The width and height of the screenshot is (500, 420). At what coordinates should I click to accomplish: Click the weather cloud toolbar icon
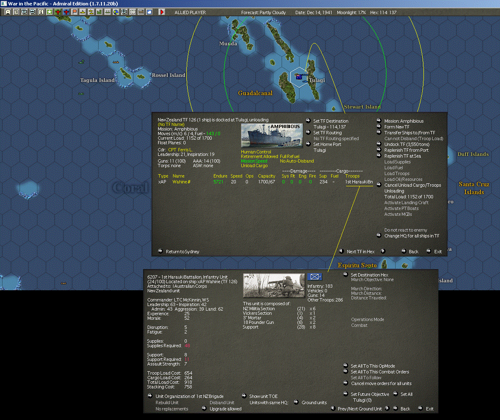click(x=149, y=12)
